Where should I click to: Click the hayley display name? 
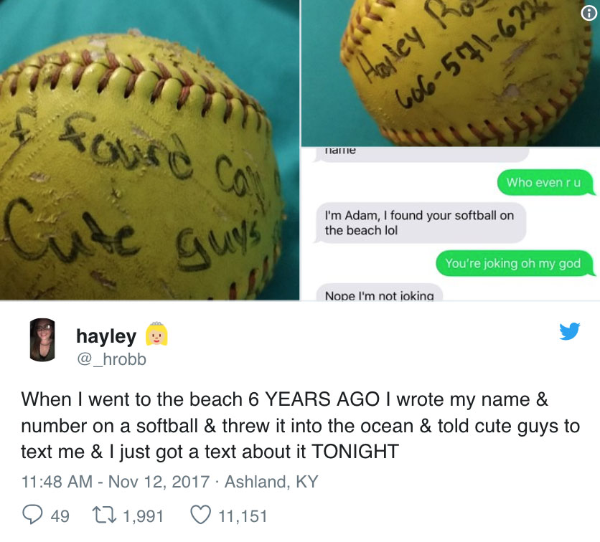[x=106, y=336]
